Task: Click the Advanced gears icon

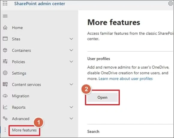Action: pyautogui.click(x=5, y=119)
